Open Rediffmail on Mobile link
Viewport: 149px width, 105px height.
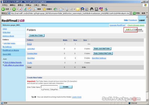pyautogui.click(x=11, y=50)
